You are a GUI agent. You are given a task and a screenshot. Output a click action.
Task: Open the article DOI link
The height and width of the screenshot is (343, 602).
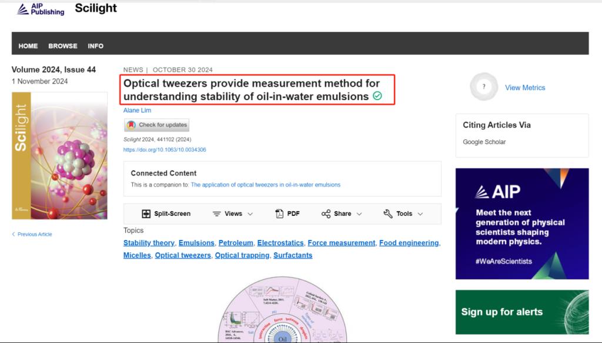(x=165, y=150)
